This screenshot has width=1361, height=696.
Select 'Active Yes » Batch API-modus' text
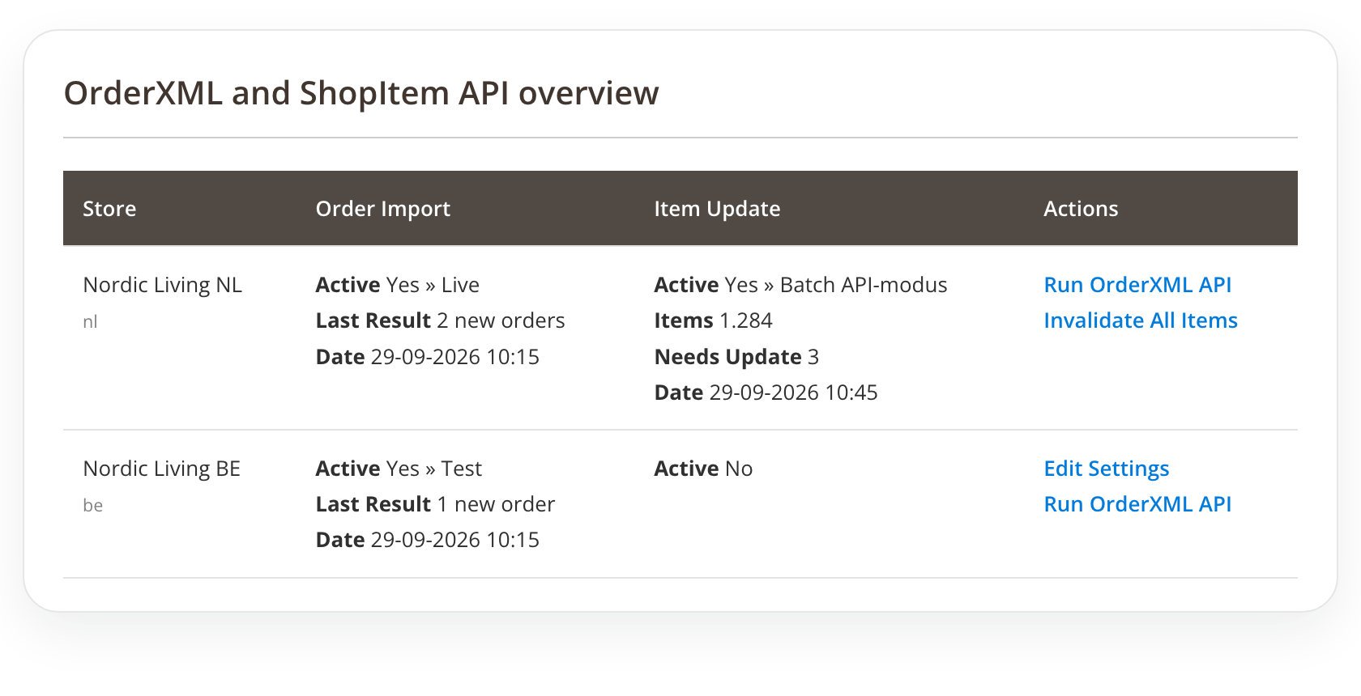click(x=800, y=285)
